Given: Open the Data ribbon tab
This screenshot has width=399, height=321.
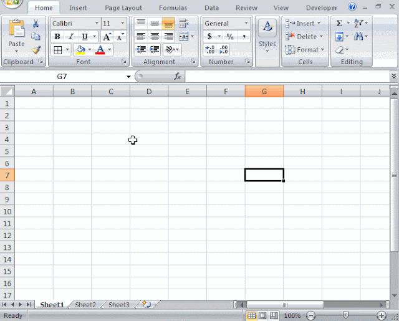Looking at the screenshot, I should tap(211, 8).
